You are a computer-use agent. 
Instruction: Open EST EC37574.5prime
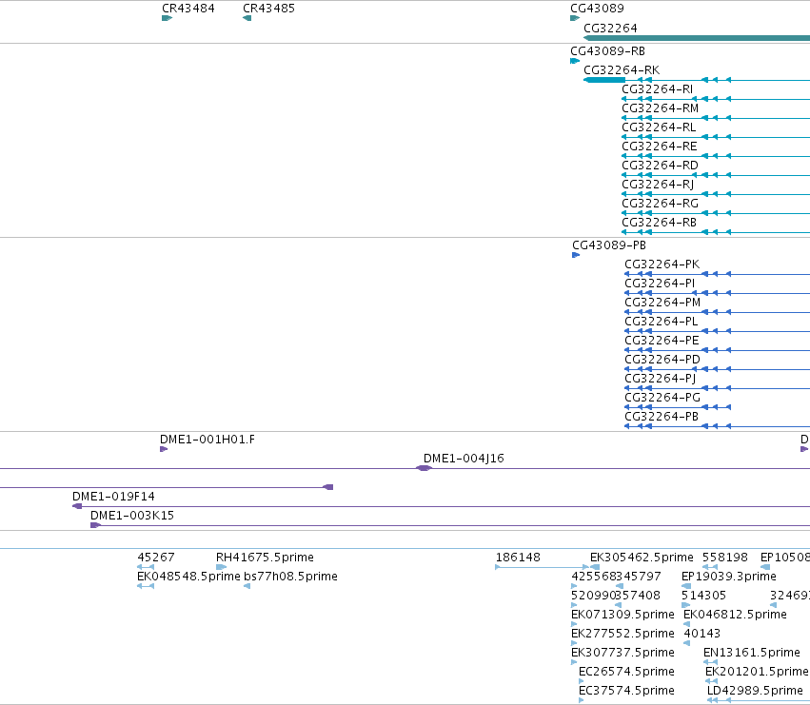coord(582,701)
